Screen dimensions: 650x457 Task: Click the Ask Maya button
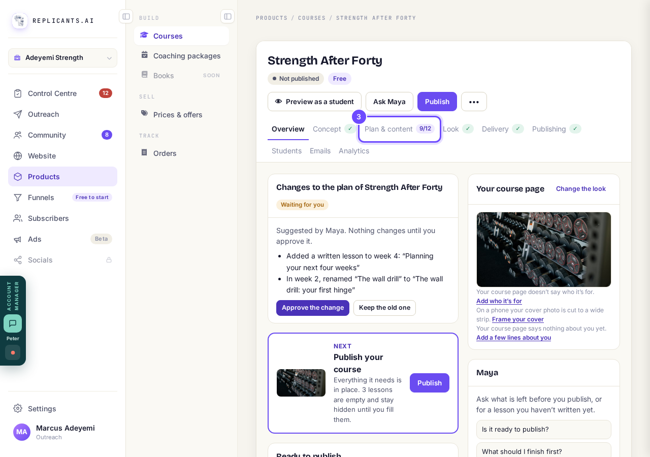[x=389, y=102]
